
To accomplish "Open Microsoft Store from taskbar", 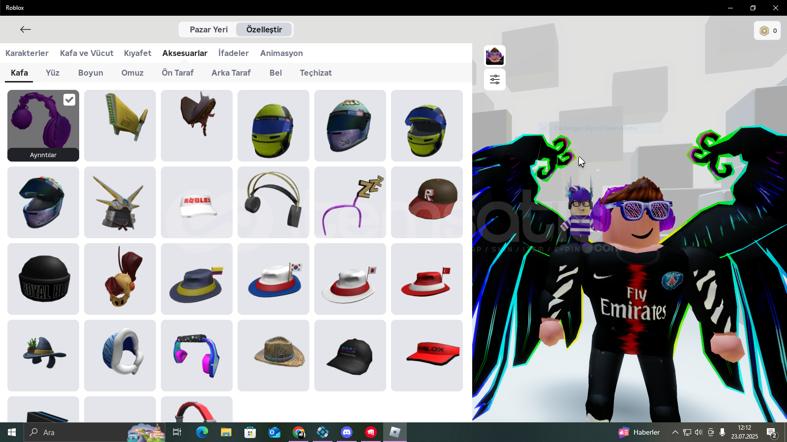I will coord(250,432).
